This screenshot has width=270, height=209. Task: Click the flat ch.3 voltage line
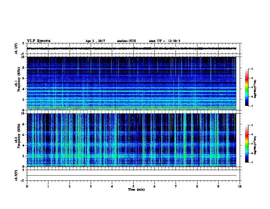[x=132, y=176]
